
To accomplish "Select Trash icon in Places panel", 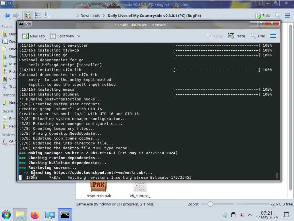I will pos(5,86).
